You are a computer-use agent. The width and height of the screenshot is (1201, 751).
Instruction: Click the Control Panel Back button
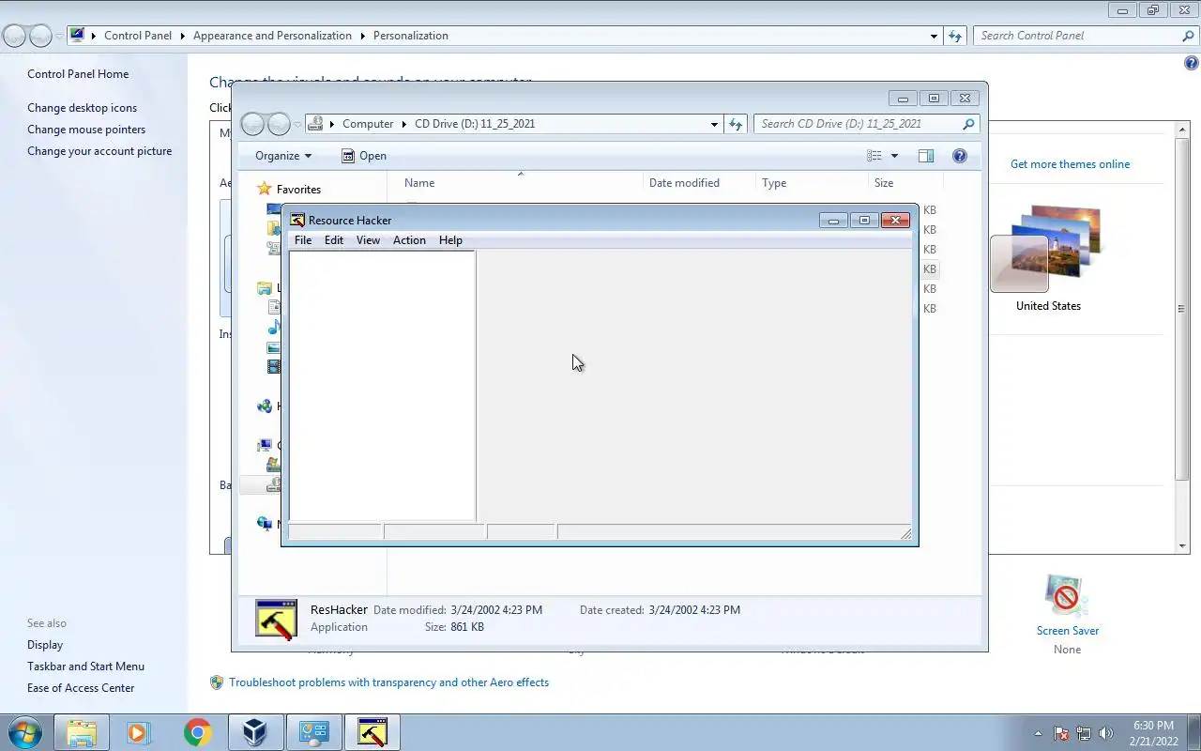pos(15,36)
